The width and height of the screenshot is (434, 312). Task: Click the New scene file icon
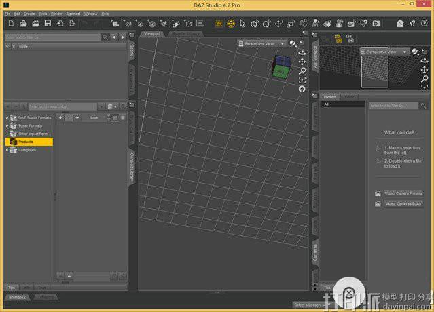point(11,24)
